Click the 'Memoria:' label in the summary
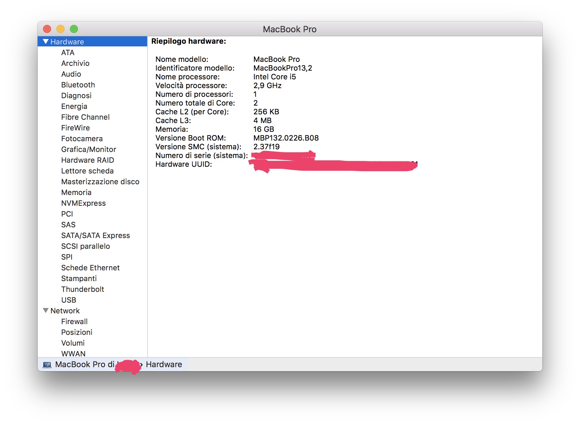This screenshot has width=580, height=425. click(172, 129)
